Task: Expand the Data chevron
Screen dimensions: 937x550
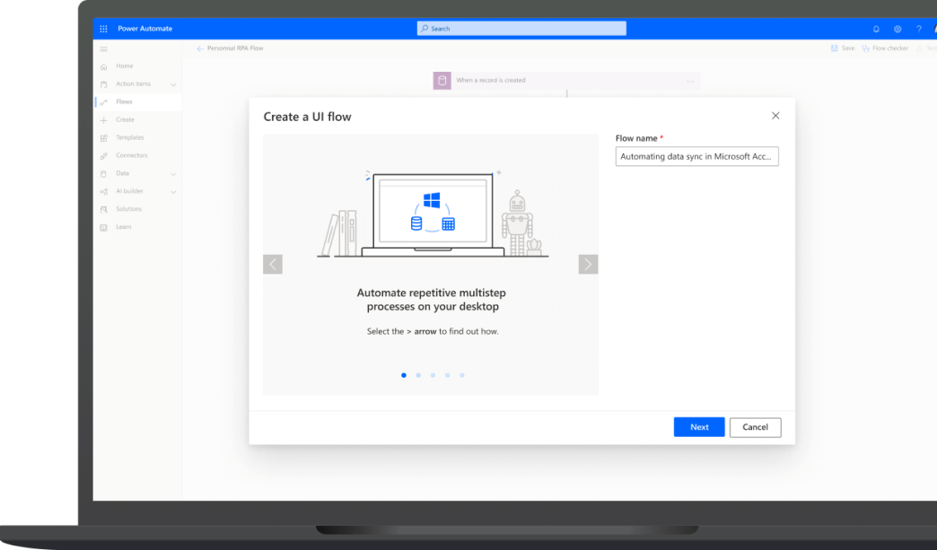Action: [x=173, y=174]
